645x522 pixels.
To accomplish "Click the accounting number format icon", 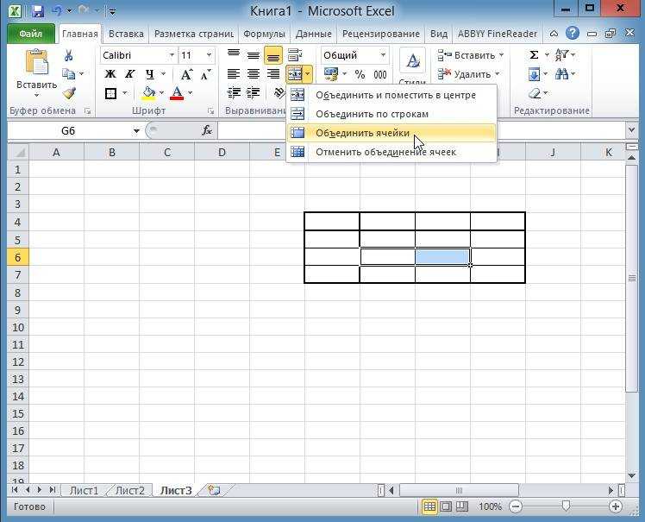I will [x=331, y=74].
